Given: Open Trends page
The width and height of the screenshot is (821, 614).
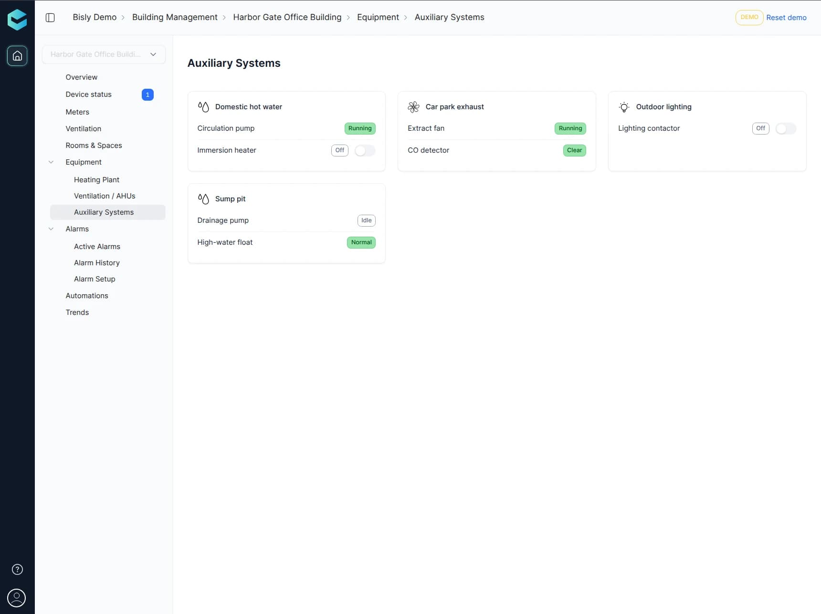Looking at the screenshot, I should point(77,312).
